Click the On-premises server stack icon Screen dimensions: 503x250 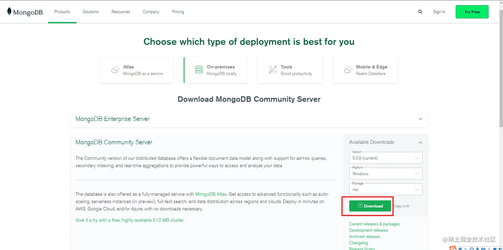[x=199, y=70]
